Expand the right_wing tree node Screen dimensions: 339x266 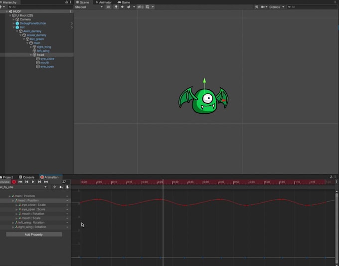point(31,47)
